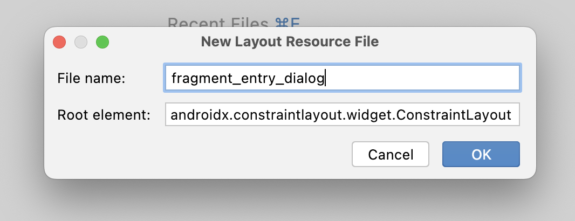Focus the Root element text field
The height and width of the screenshot is (221, 575).
342,114
